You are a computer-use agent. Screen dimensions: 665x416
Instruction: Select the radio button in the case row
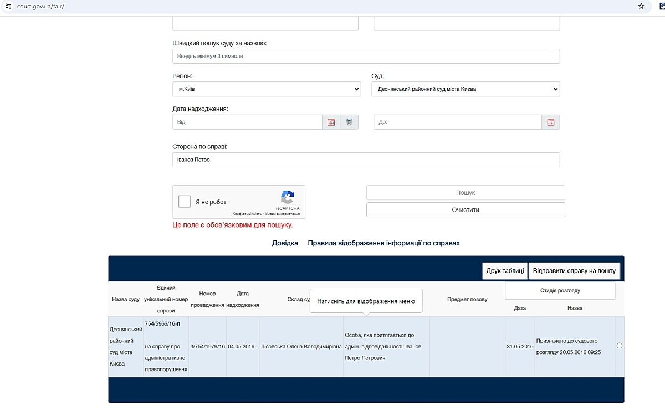pyautogui.click(x=620, y=346)
